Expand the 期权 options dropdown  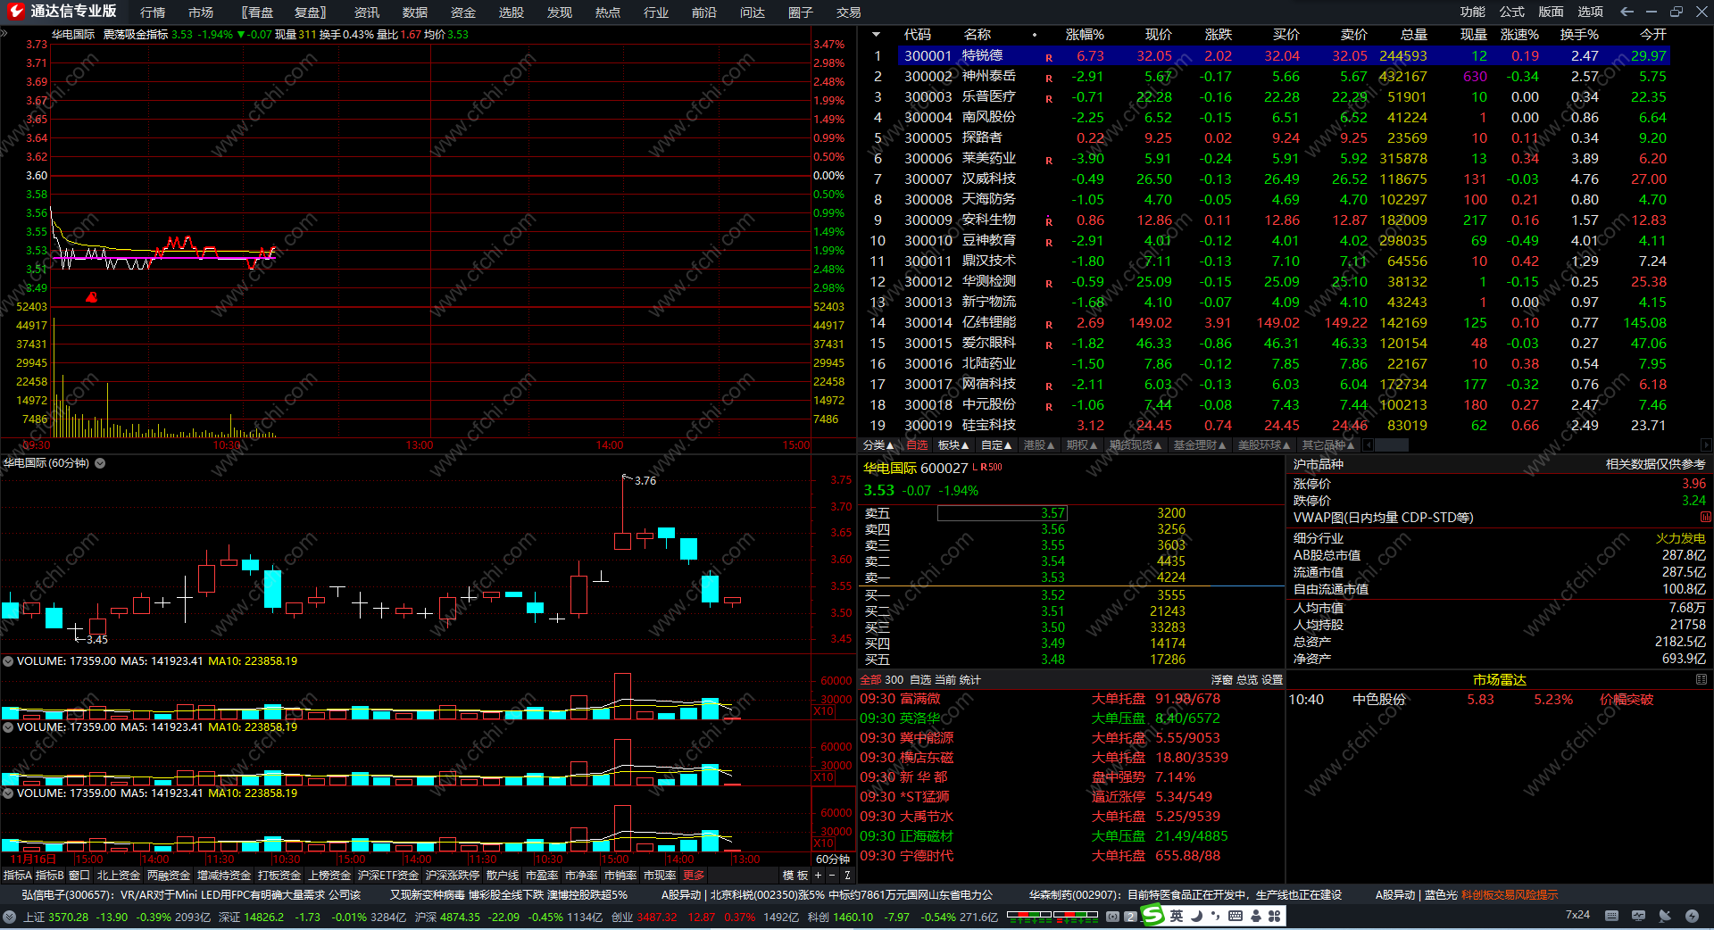point(1082,445)
